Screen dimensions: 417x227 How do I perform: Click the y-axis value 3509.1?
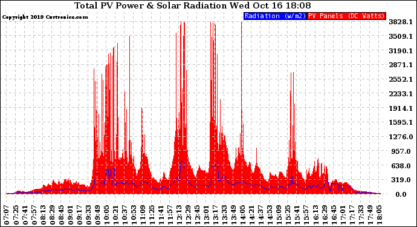click(x=401, y=36)
